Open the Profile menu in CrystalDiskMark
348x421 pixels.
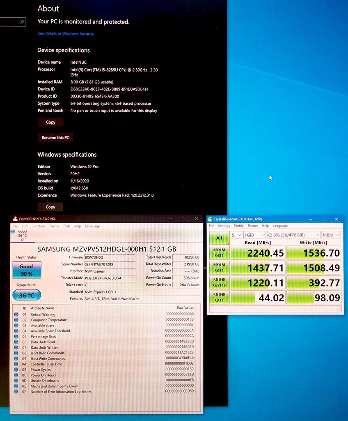point(238,226)
